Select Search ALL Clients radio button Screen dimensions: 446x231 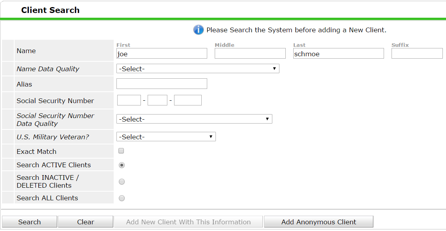[122, 198]
